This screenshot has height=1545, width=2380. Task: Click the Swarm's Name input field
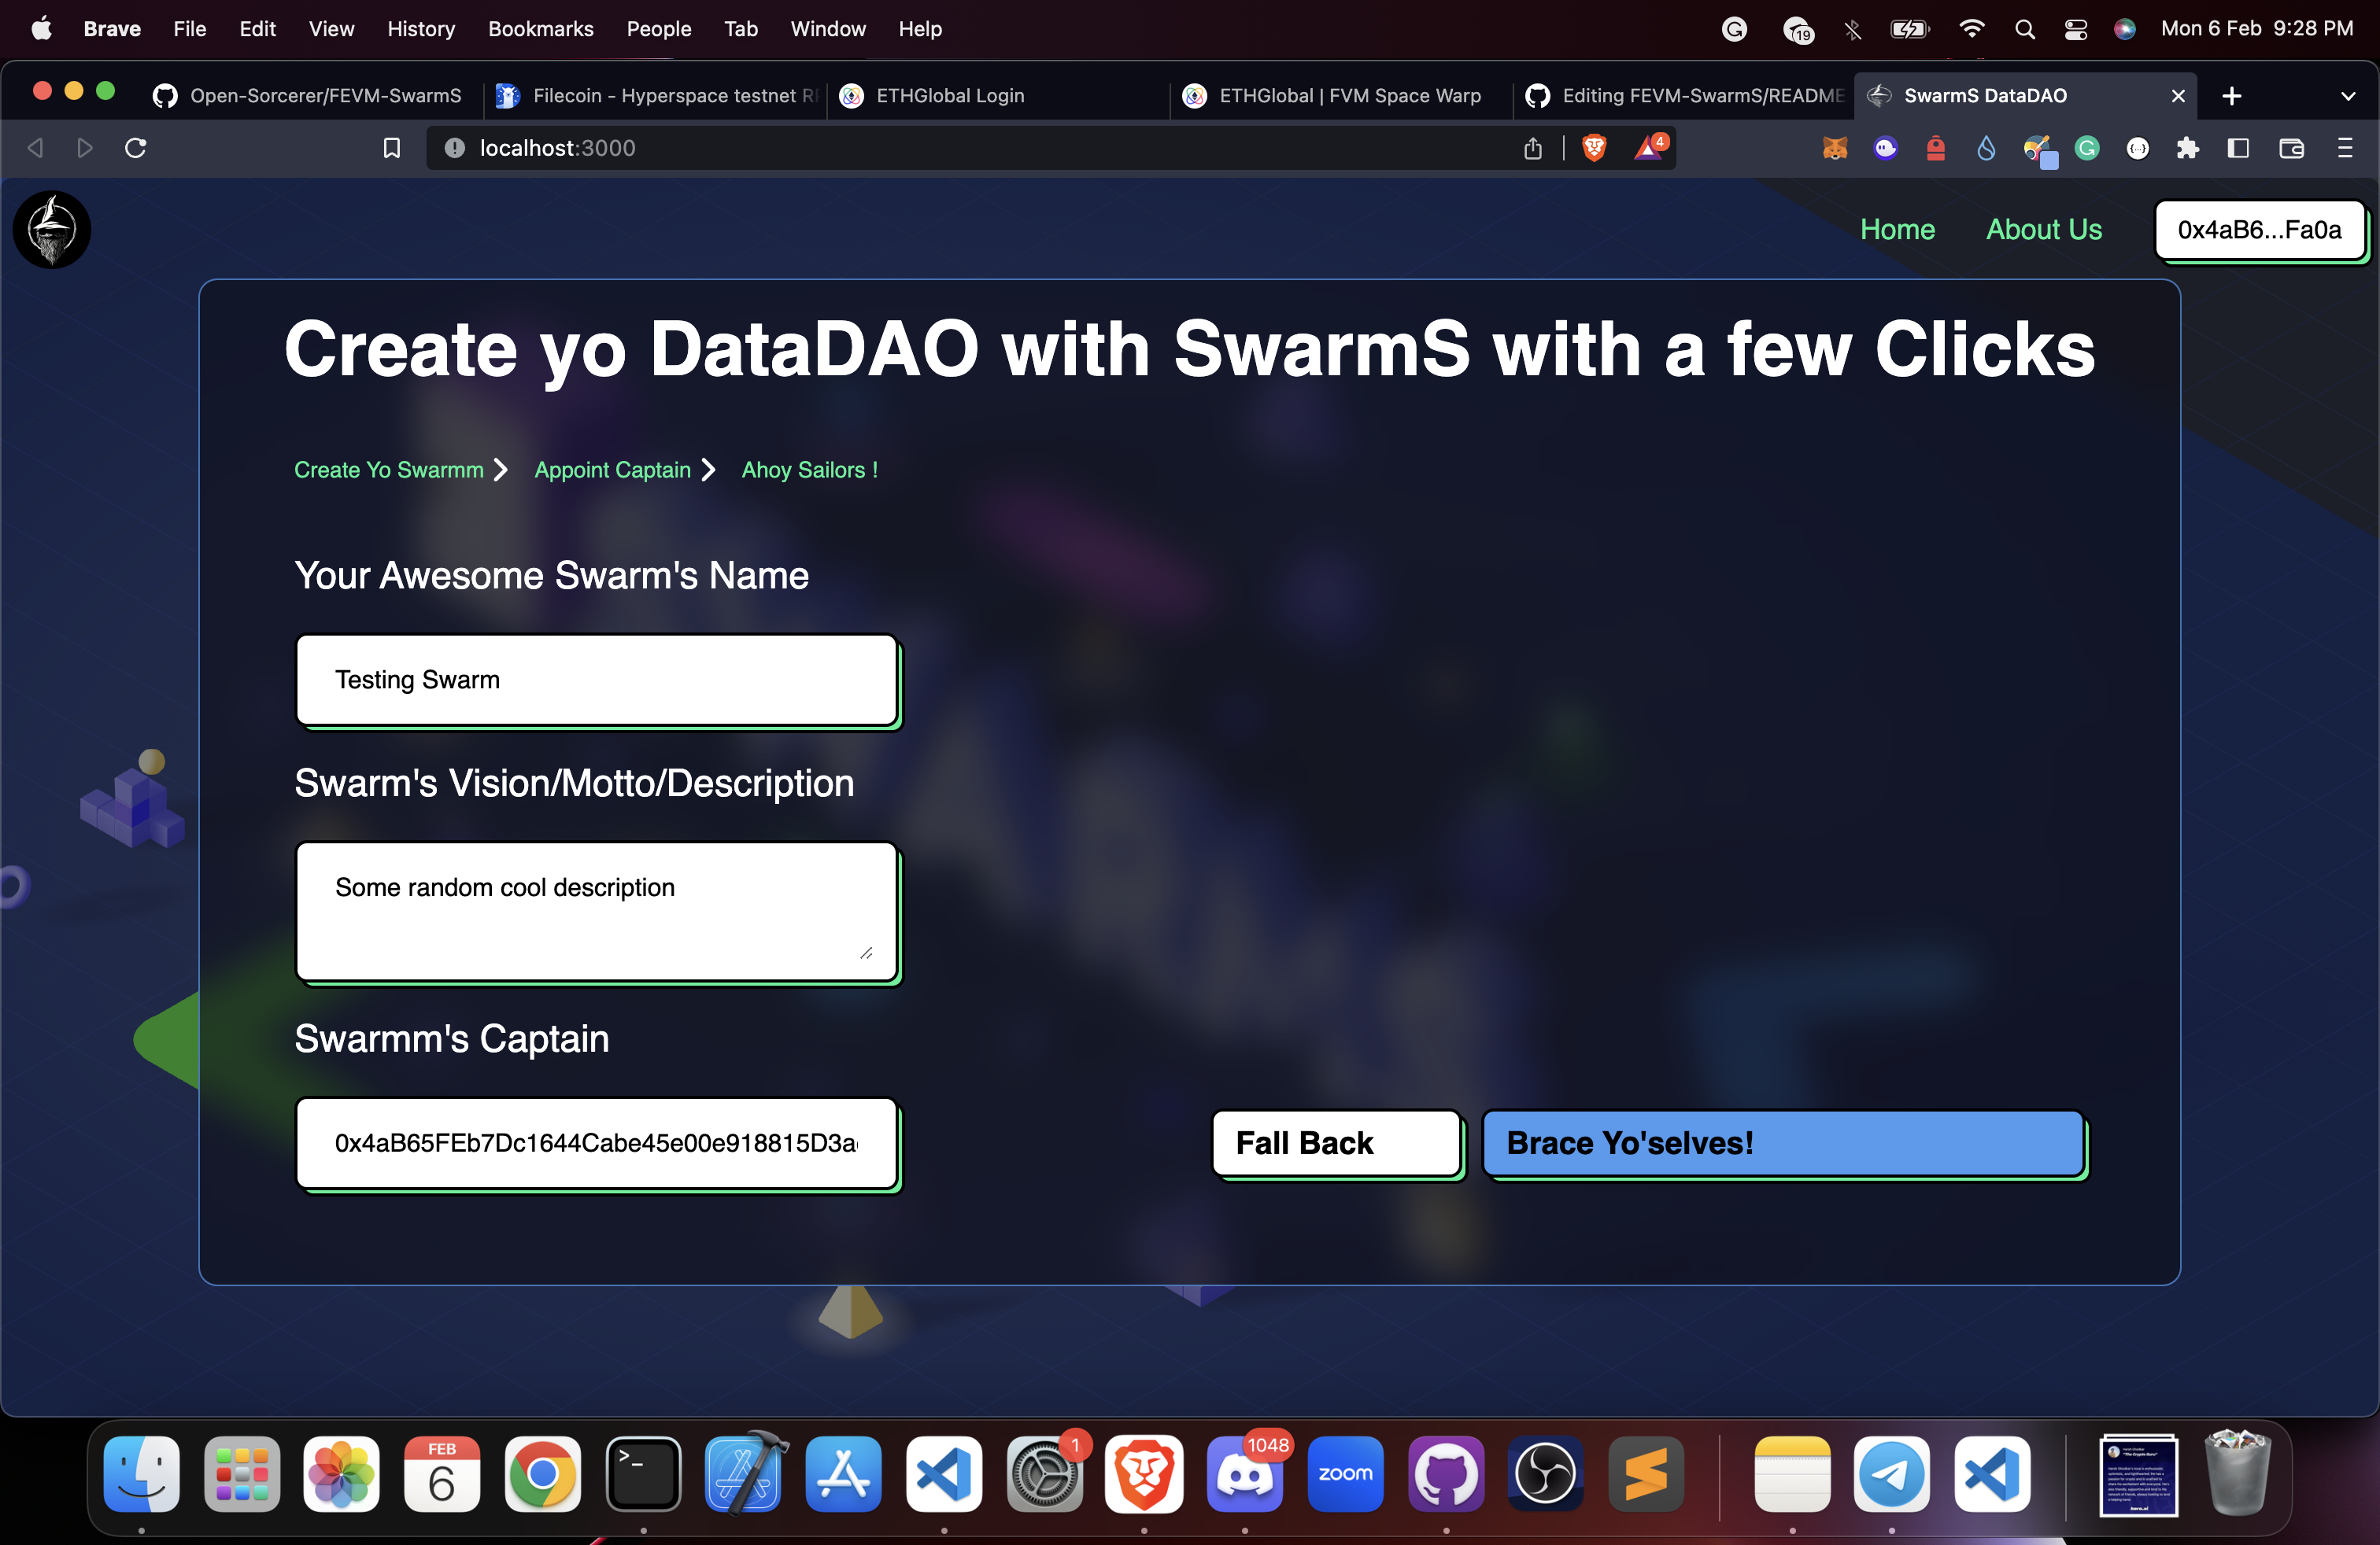click(x=595, y=680)
